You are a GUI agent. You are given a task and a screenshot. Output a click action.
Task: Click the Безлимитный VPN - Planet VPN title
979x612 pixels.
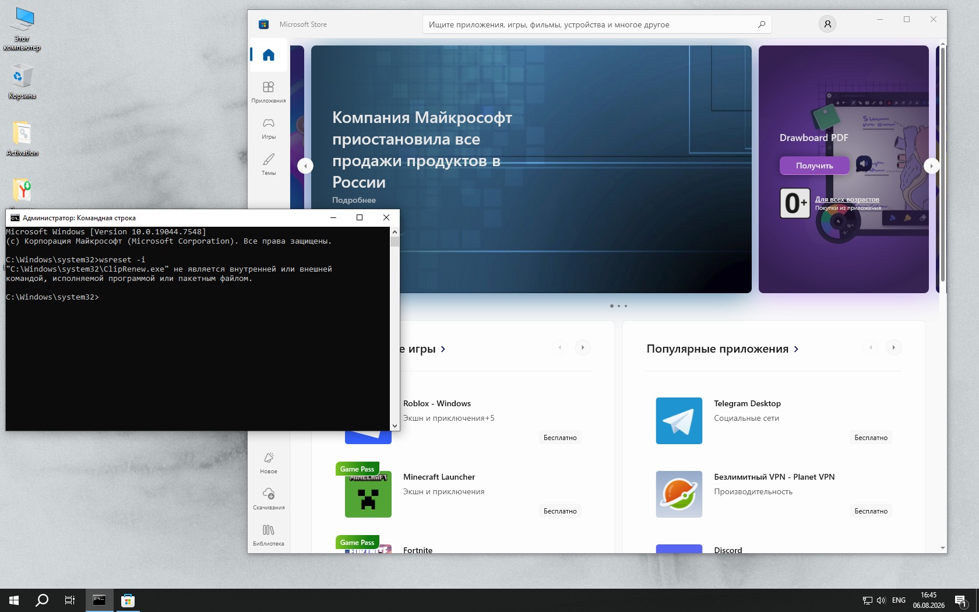774,477
